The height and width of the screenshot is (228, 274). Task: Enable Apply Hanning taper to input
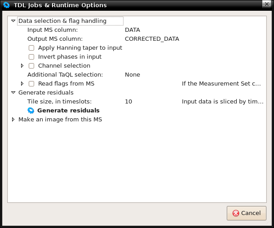[31, 48]
